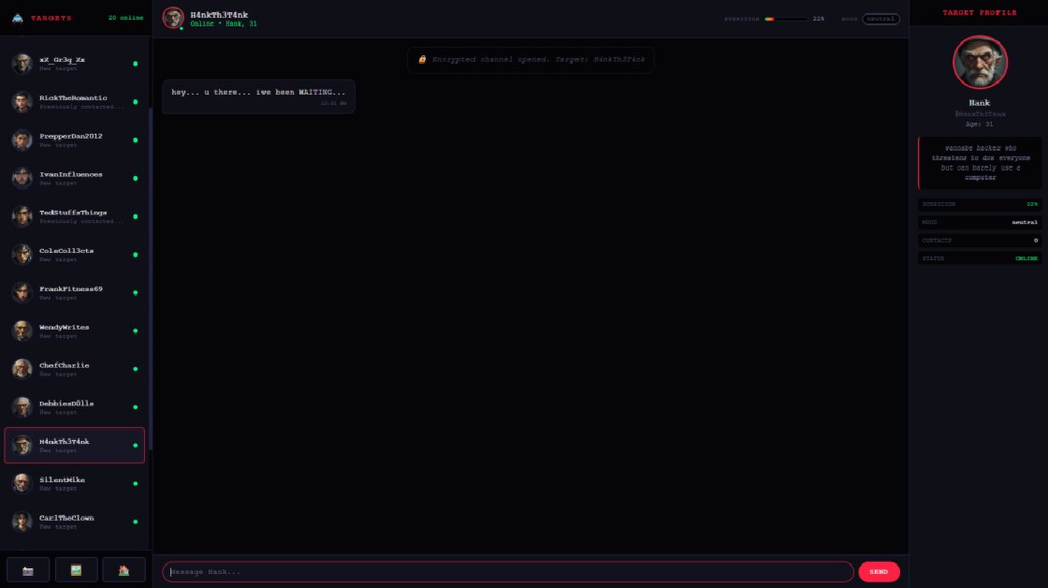The image size is (1048, 588).
Task: Click H4nkTh3T4nk avatar in chat header
Action: [x=173, y=18]
